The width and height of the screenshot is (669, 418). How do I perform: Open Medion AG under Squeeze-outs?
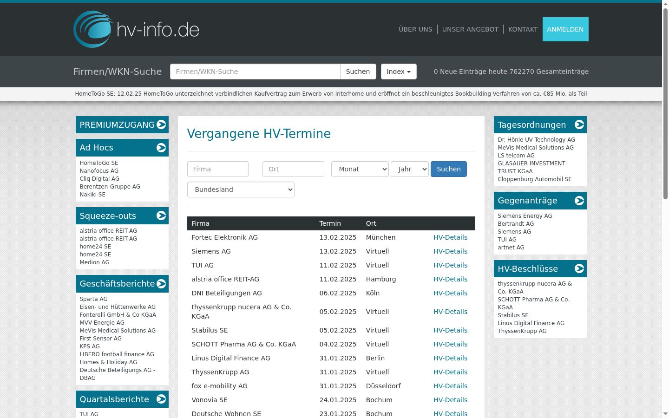pyautogui.click(x=94, y=262)
